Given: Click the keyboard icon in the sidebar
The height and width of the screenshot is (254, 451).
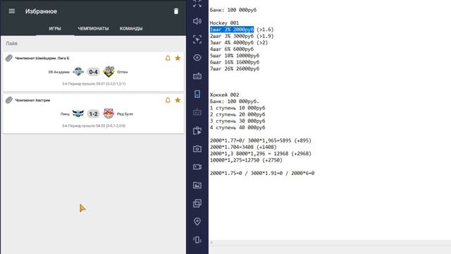Looking at the screenshot, I should [197, 76].
